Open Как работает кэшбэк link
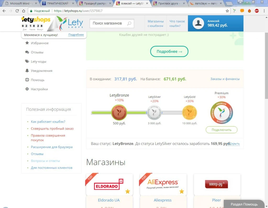This screenshot has height=208, width=268. coord(48,121)
